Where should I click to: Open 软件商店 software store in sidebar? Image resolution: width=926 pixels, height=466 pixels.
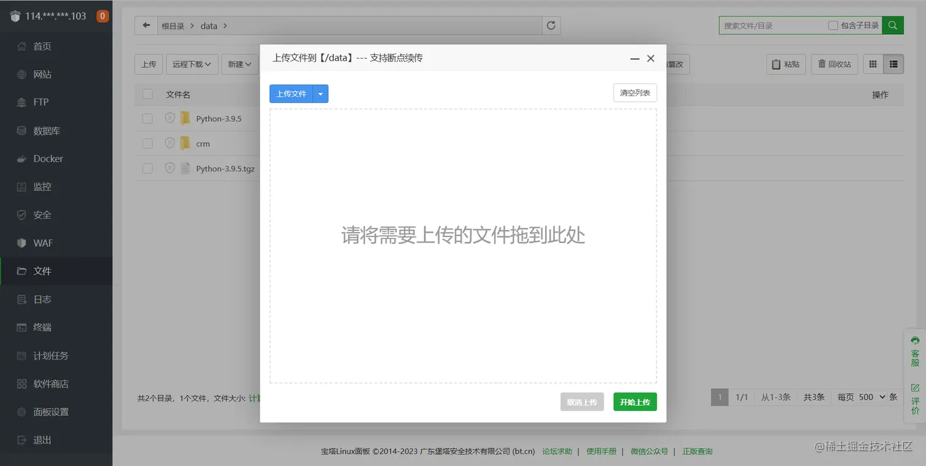tap(56, 384)
